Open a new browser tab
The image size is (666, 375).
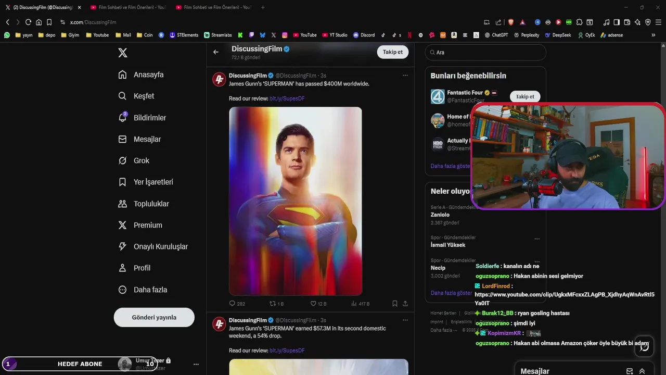pos(263,7)
